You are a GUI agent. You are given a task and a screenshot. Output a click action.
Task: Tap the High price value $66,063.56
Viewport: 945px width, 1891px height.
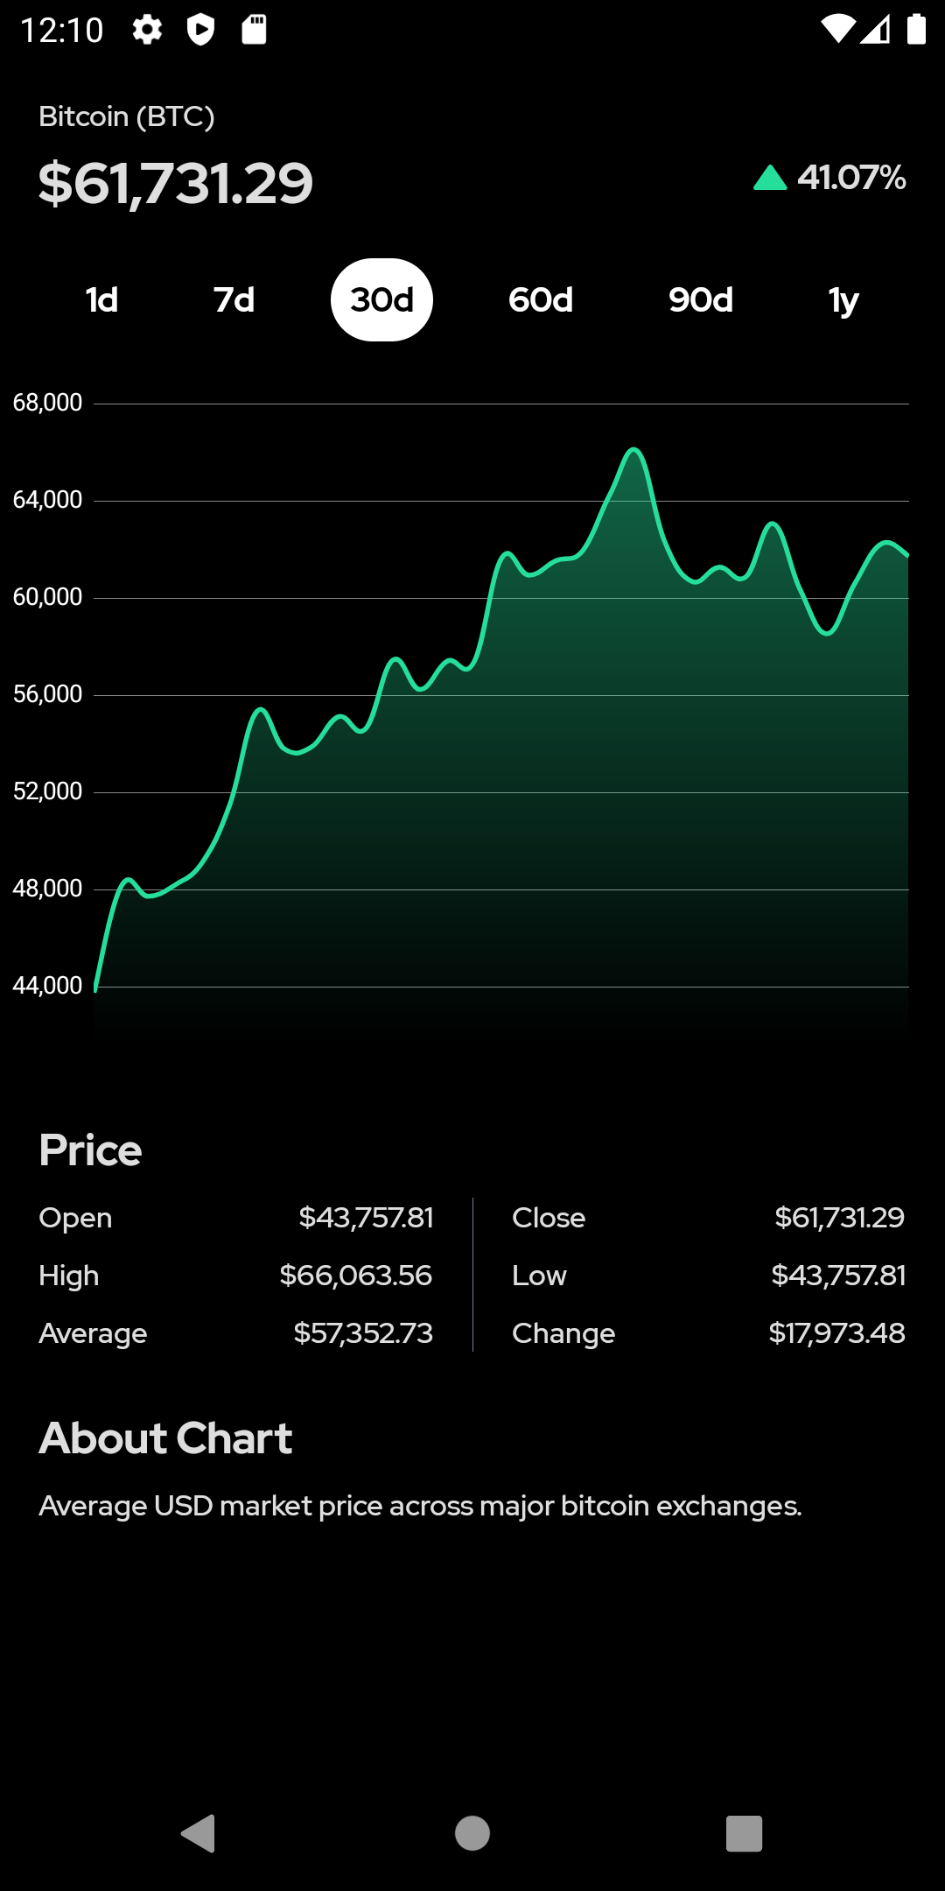pyautogui.click(x=355, y=1276)
